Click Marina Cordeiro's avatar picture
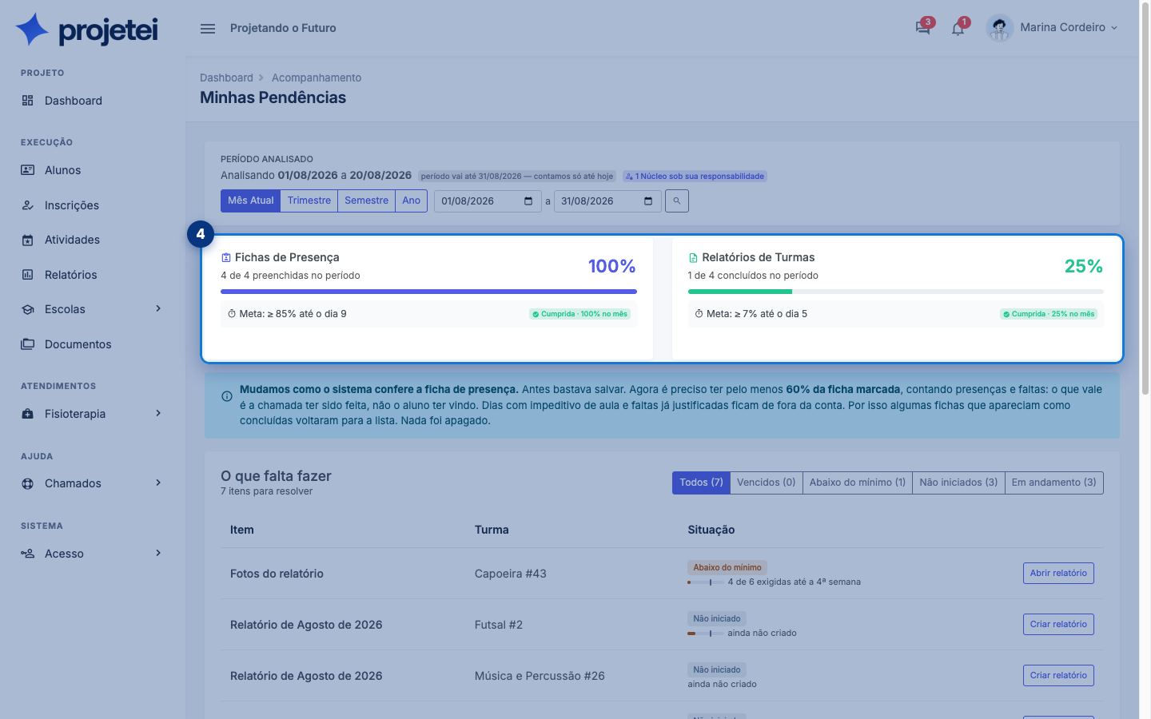Viewport: 1151px width, 719px height. [999, 28]
